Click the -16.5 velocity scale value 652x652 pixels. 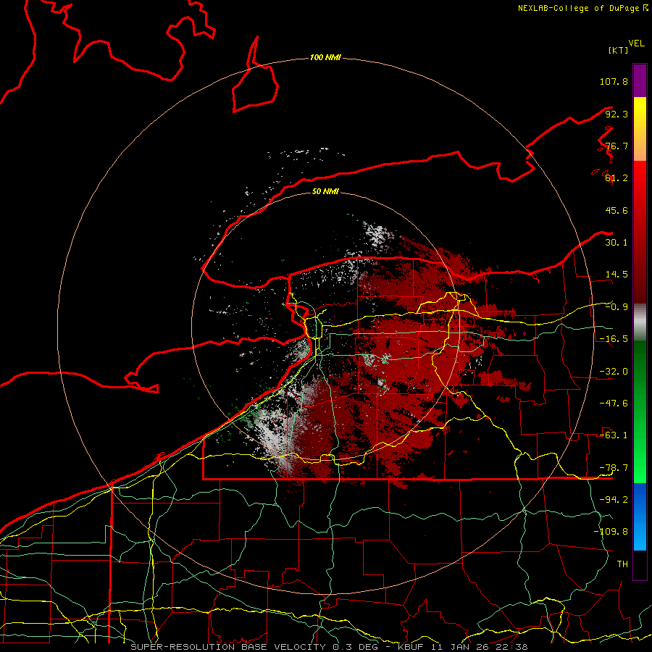[x=614, y=339]
